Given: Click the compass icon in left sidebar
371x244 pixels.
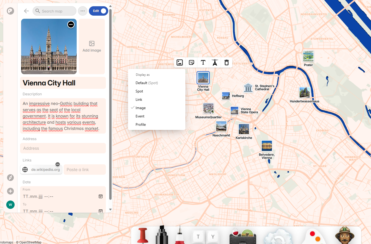Looking at the screenshot, I should (x=10, y=178).
